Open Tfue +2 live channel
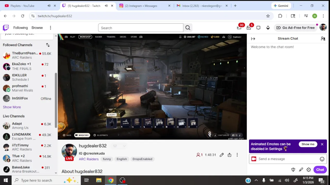 tap(27, 158)
